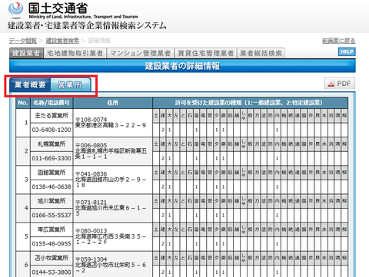Select the 〒071-8121 旭川市末広東 address
Screen dimensions: 369x277
111,208
